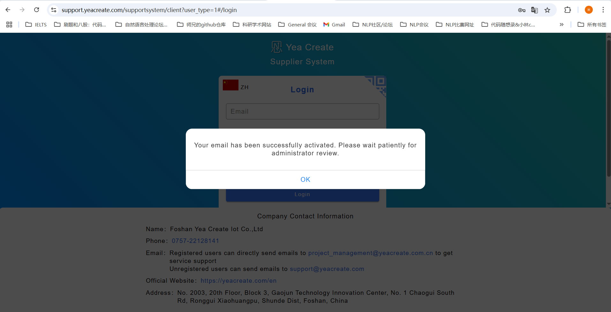
Task: Open the Gmail bookmark
Action: [x=334, y=25]
